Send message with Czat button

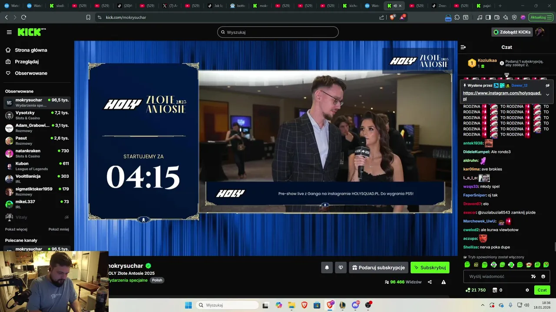point(542,290)
